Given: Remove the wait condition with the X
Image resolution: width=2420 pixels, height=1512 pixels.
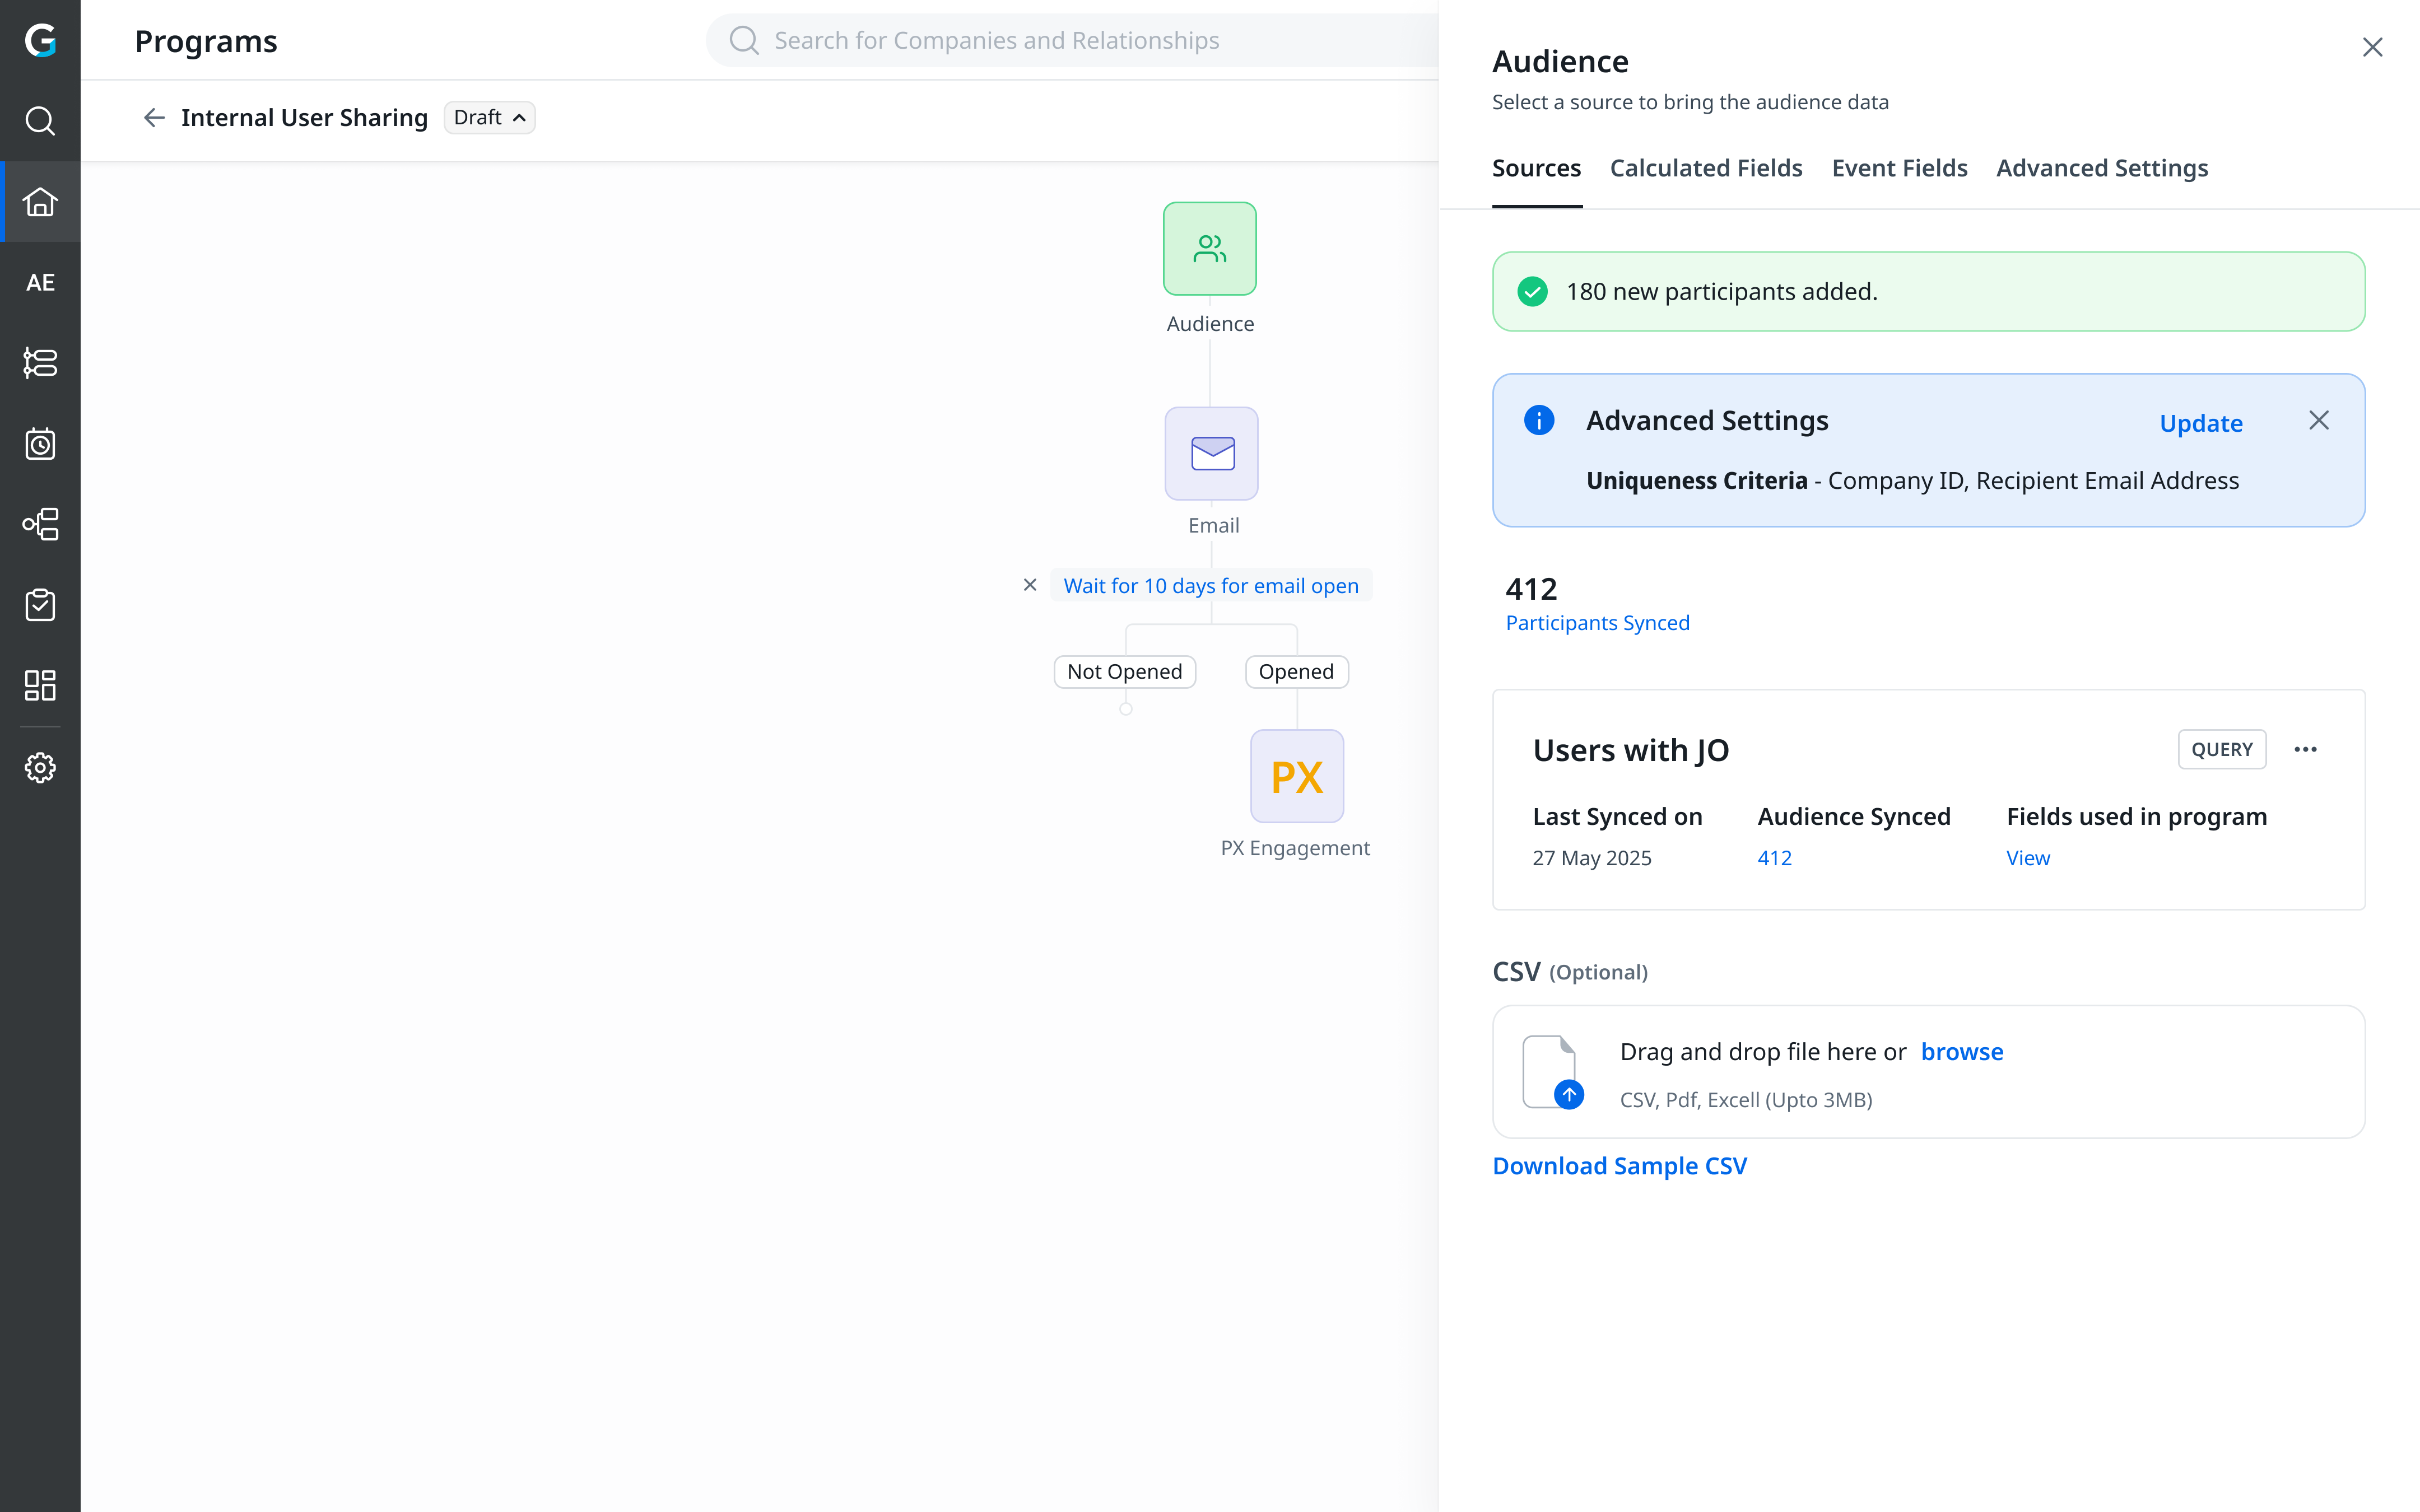Looking at the screenshot, I should 1030,585.
